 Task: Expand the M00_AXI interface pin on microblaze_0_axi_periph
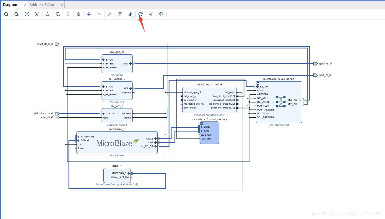click(299, 100)
